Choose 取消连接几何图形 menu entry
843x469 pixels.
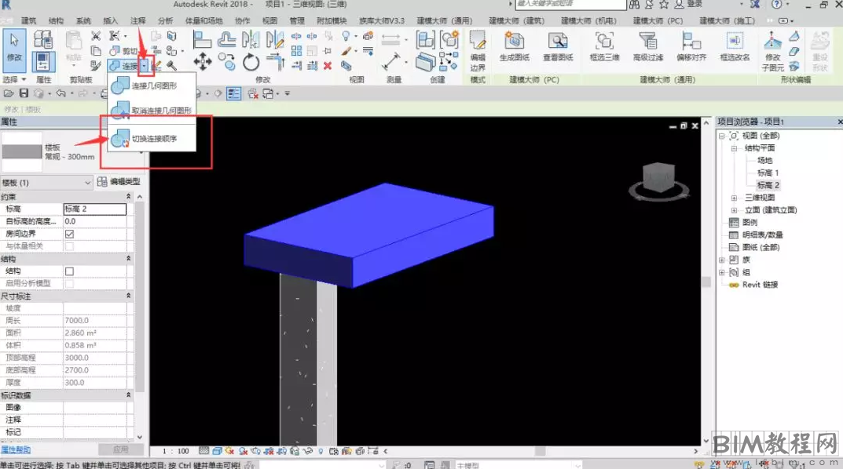pos(151,110)
